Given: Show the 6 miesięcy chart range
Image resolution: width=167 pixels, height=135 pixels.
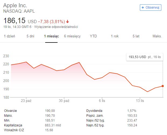Looking at the screenshot, I should coord(72,36).
